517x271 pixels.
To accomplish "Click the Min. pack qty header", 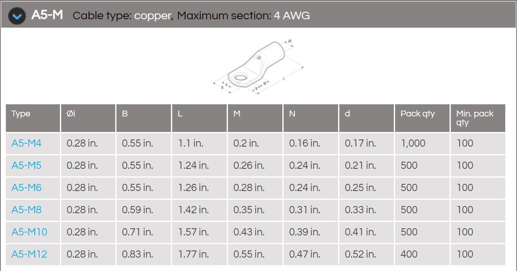I will pyautogui.click(x=478, y=118).
